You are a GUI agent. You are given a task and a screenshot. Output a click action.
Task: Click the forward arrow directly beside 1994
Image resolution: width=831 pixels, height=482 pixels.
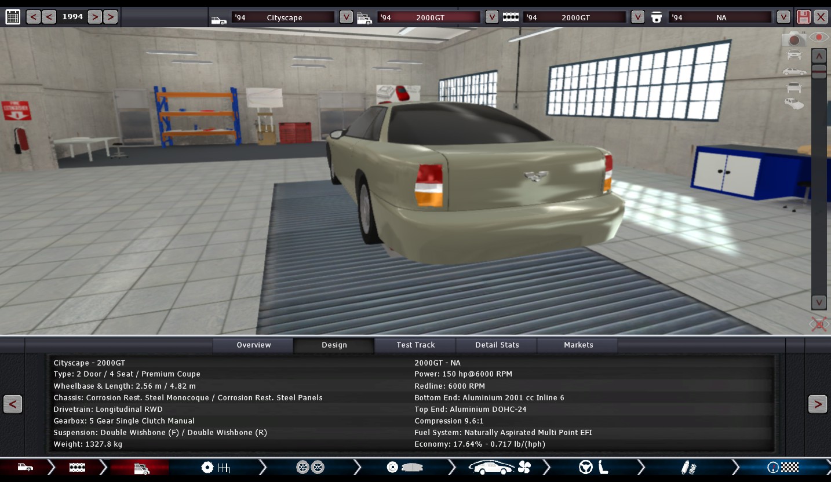[x=95, y=17]
